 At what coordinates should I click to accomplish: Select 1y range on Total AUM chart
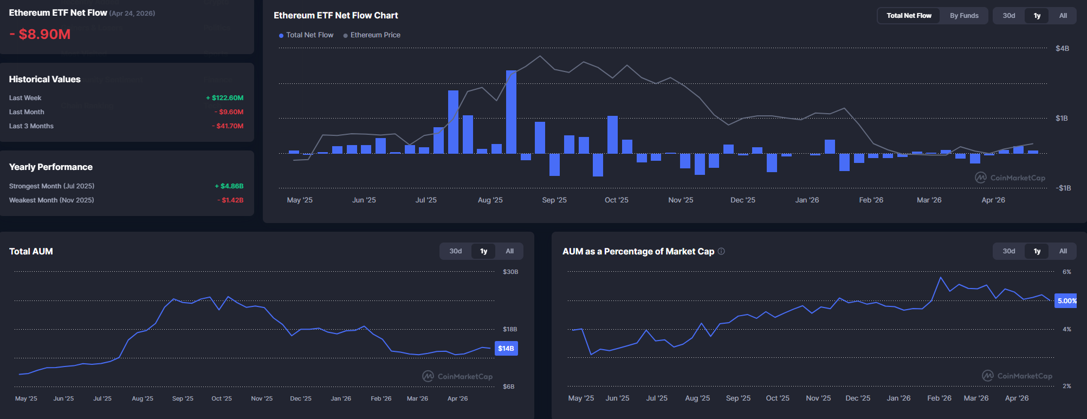pos(483,251)
